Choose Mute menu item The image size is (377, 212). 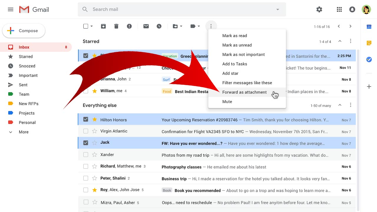[x=247, y=102]
